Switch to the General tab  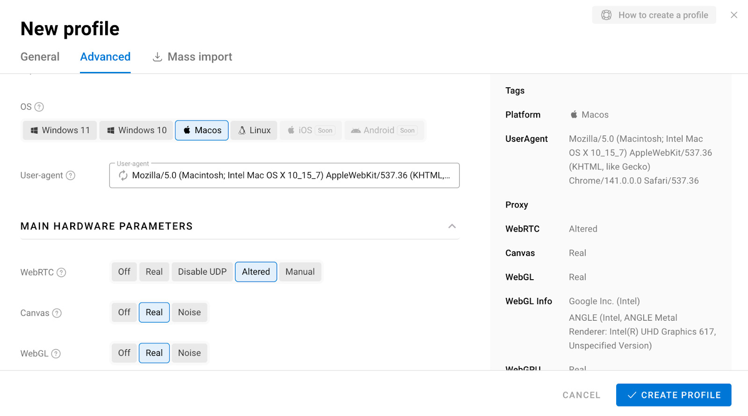40,57
